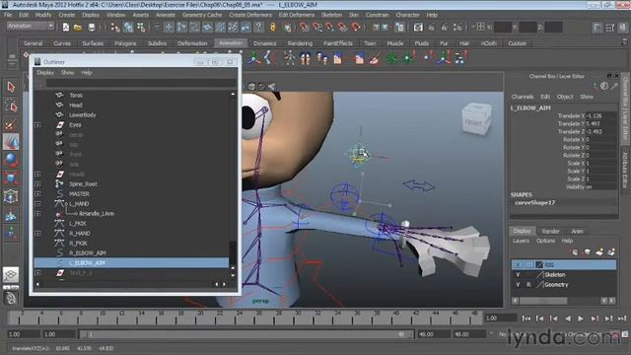The height and width of the screenshot is (355, 631).
Task: Click Options in the Layer Editor
Action: pos(545,241)
